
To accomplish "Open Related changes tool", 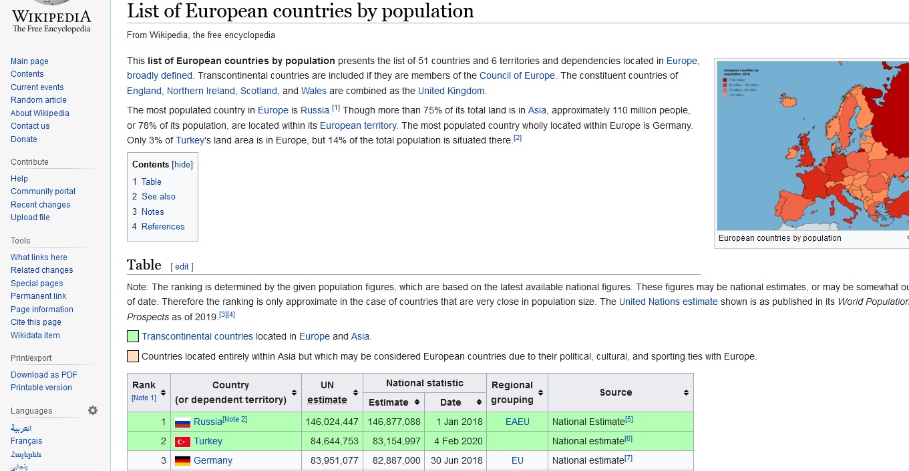I will click(x=42, y=270).
